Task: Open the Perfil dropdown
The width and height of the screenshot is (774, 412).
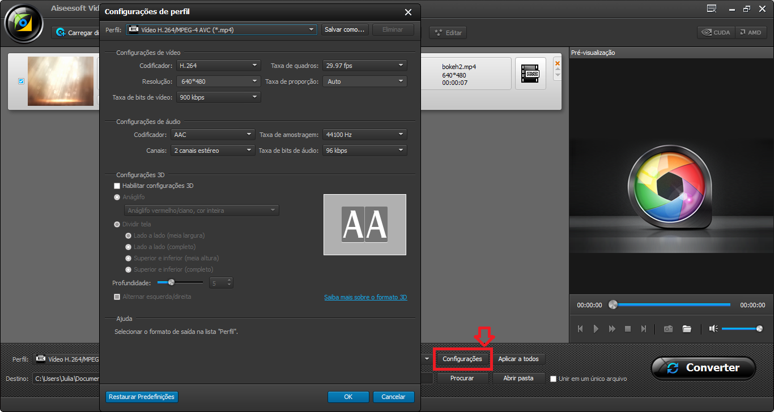Action: [x=311, y=29]
